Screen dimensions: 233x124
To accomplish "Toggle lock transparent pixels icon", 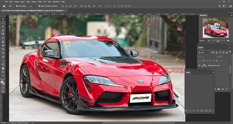I will (x=204, y=61).
